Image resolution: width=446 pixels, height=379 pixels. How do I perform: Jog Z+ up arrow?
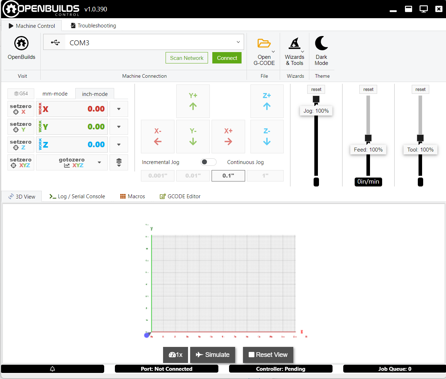coord(267,101)
